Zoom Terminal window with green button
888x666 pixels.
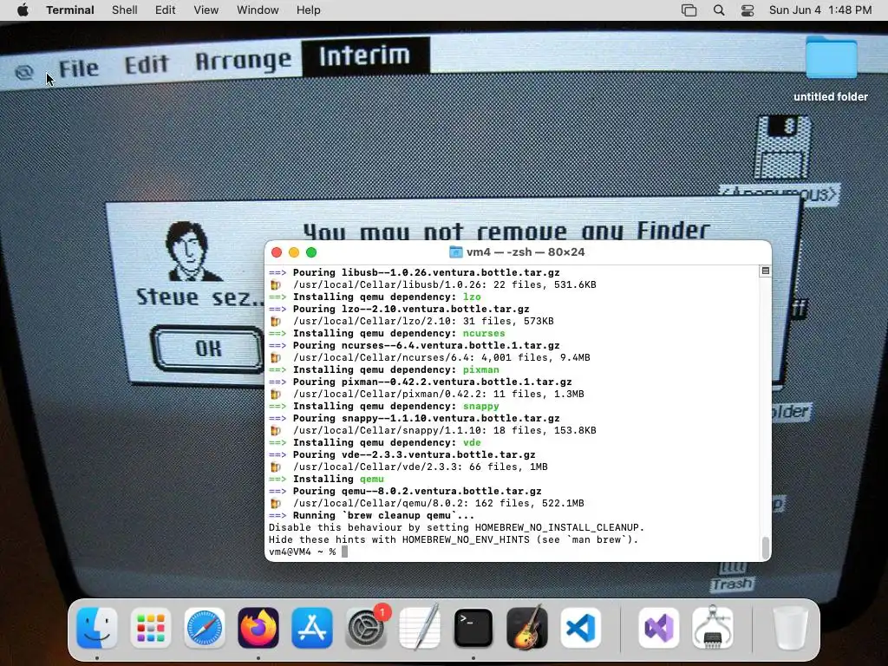311,252
